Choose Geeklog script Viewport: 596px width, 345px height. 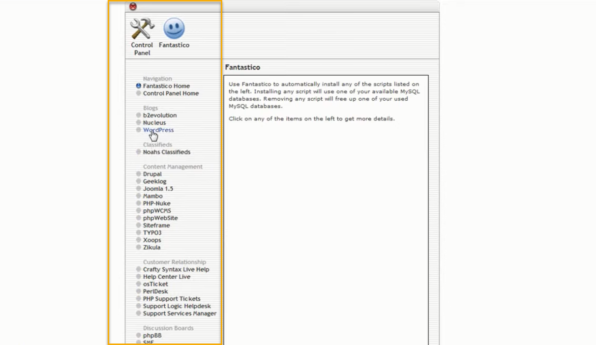(154, 181)
